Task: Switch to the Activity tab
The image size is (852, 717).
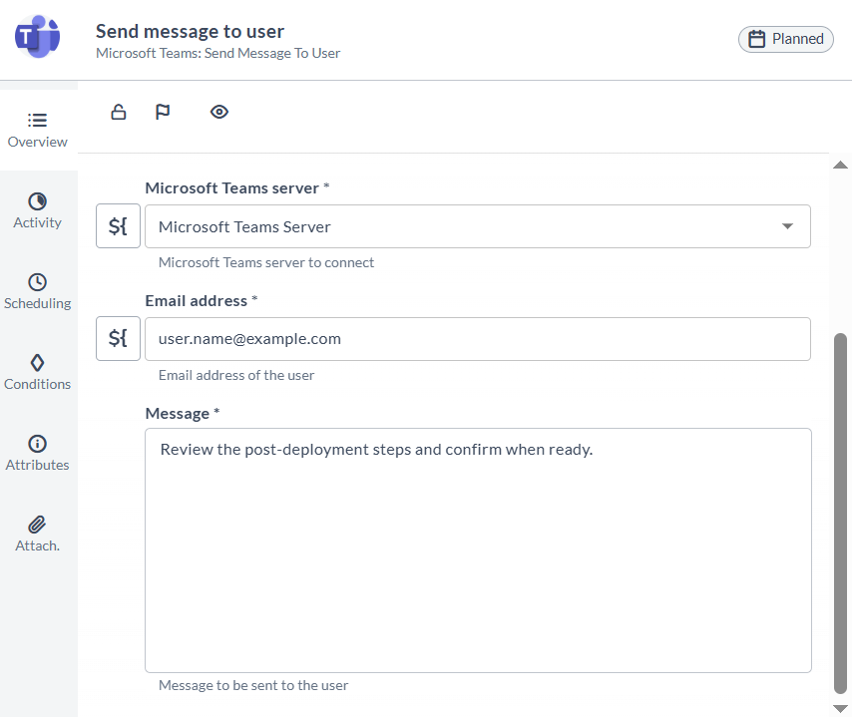Action: [x=38, y=211]
